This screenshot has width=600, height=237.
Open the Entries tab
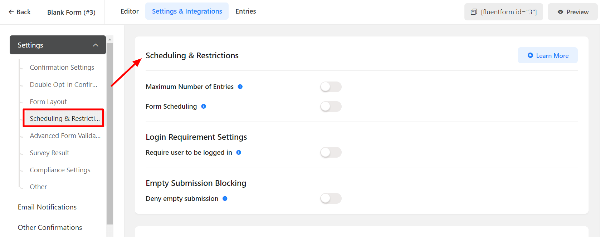pos(246,11)
